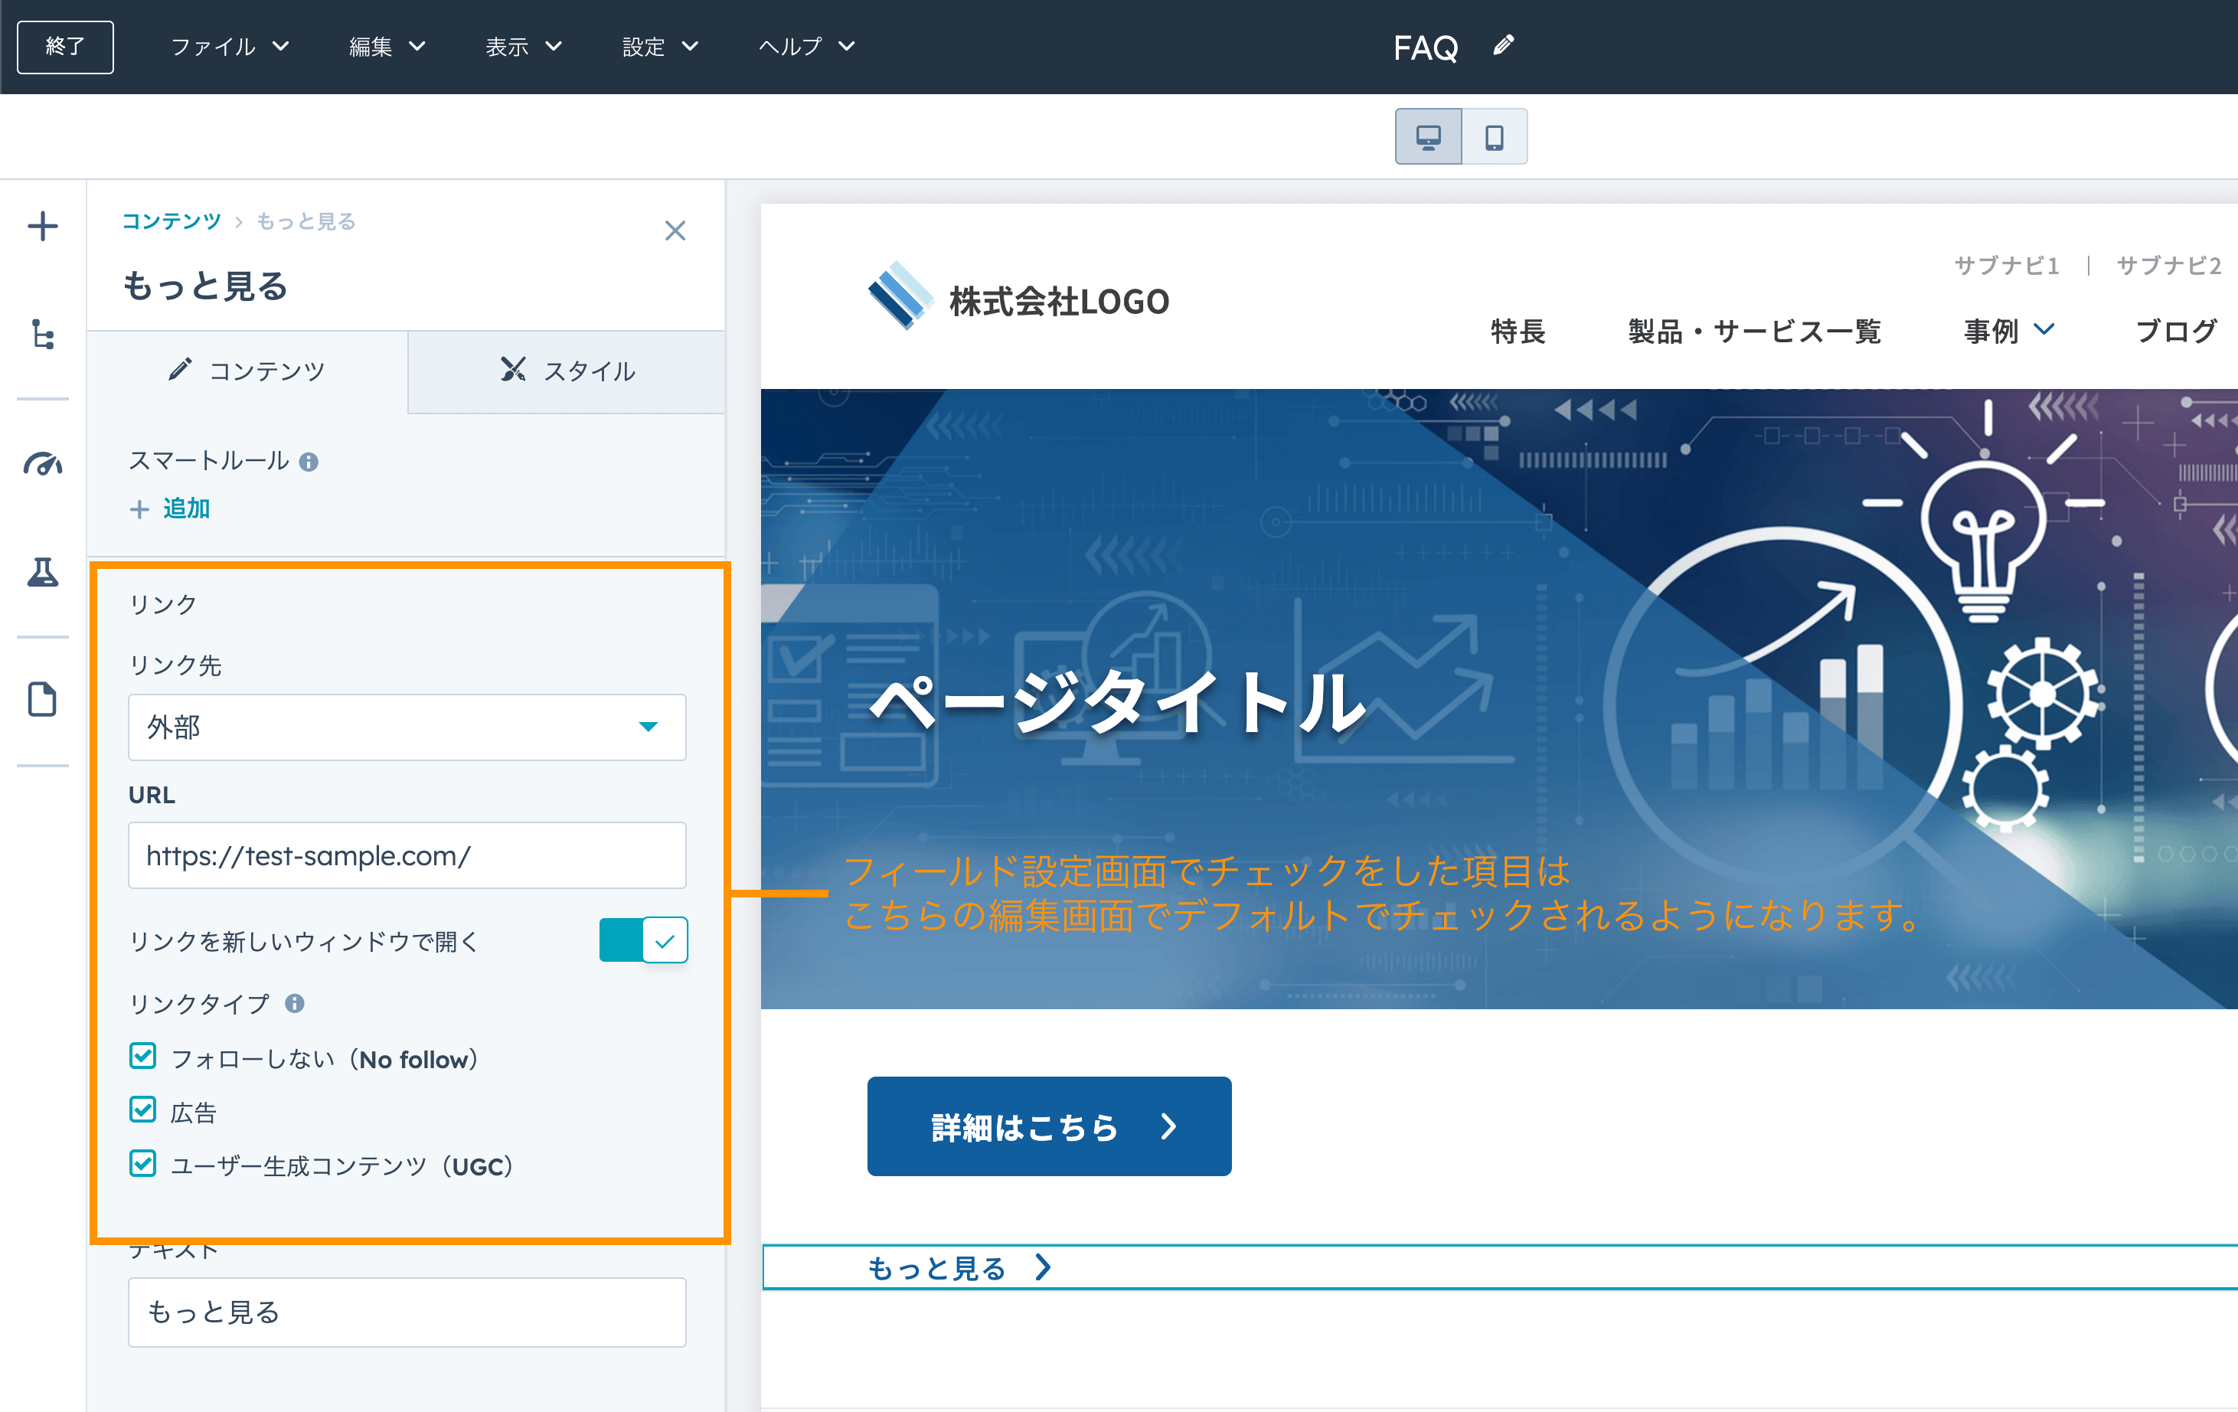Click the info icon beside スマートルール

tap(309, 462)
